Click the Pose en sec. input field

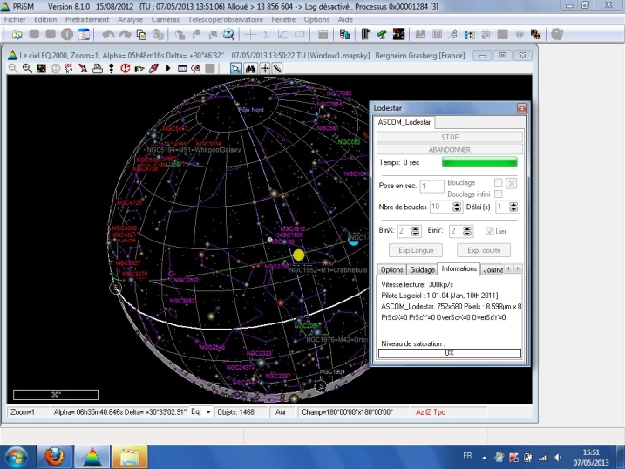click(431, 186)
